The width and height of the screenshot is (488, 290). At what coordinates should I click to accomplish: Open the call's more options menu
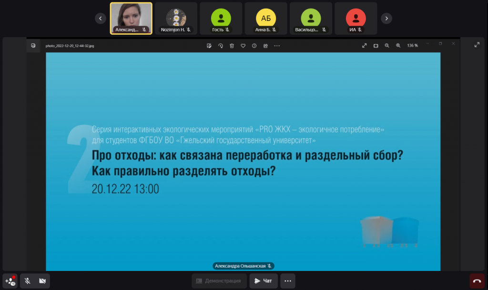click(x=287, y=281)
